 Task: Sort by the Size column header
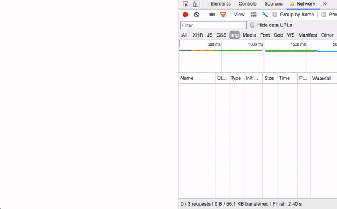coord(270,78)
